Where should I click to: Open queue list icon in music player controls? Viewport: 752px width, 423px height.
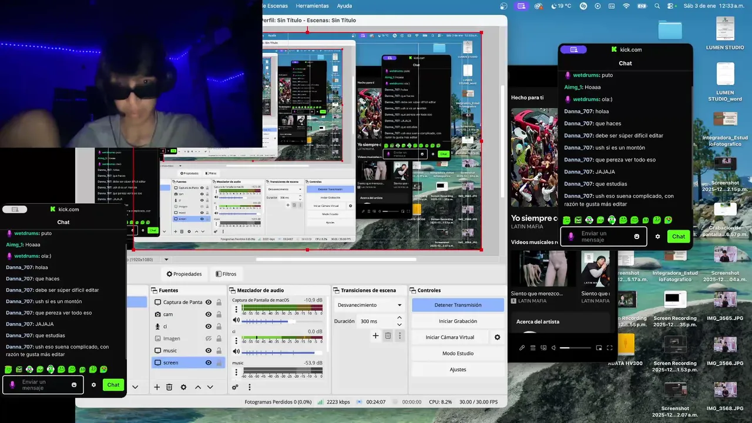coord(533,348)
